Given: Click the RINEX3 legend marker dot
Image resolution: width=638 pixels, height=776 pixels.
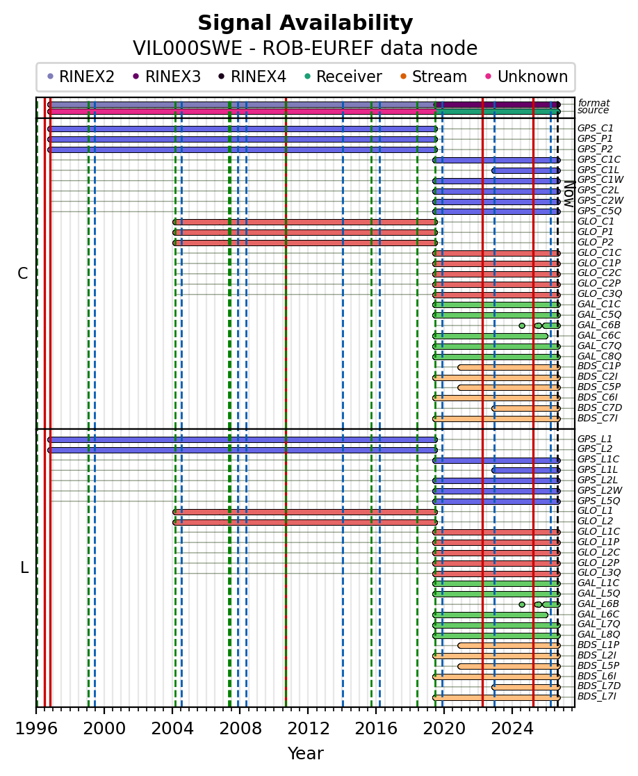Looking at the screenshot, I should pos(136,76).
